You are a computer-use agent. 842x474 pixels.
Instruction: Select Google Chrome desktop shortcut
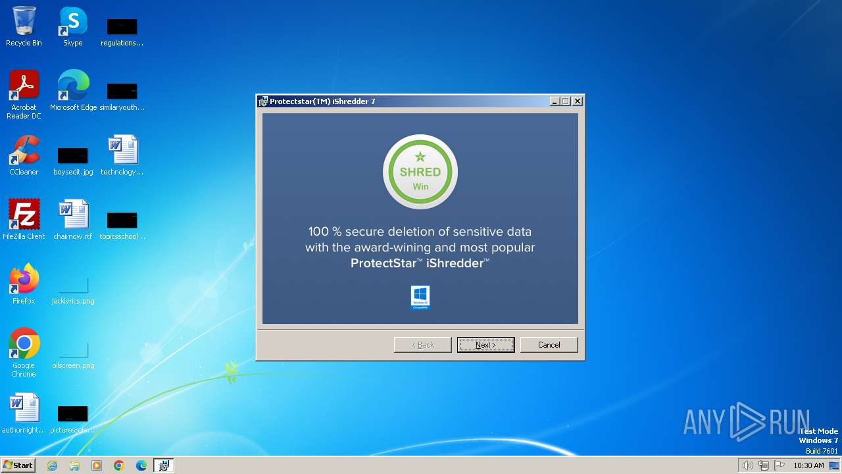click(x=24, y=354)
